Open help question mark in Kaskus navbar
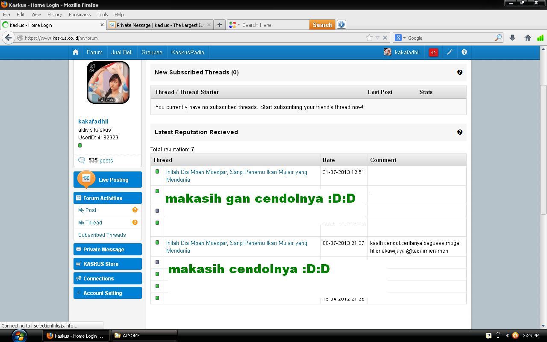The image size is (547, 342). point(464,52)
